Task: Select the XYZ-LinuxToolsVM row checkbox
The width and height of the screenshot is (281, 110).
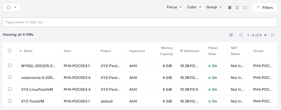Action: click(x=10, y=89)
